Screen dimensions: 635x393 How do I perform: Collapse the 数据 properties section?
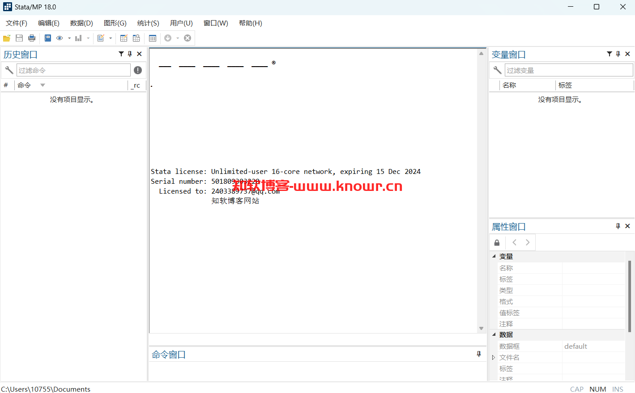tap(494, 334)
